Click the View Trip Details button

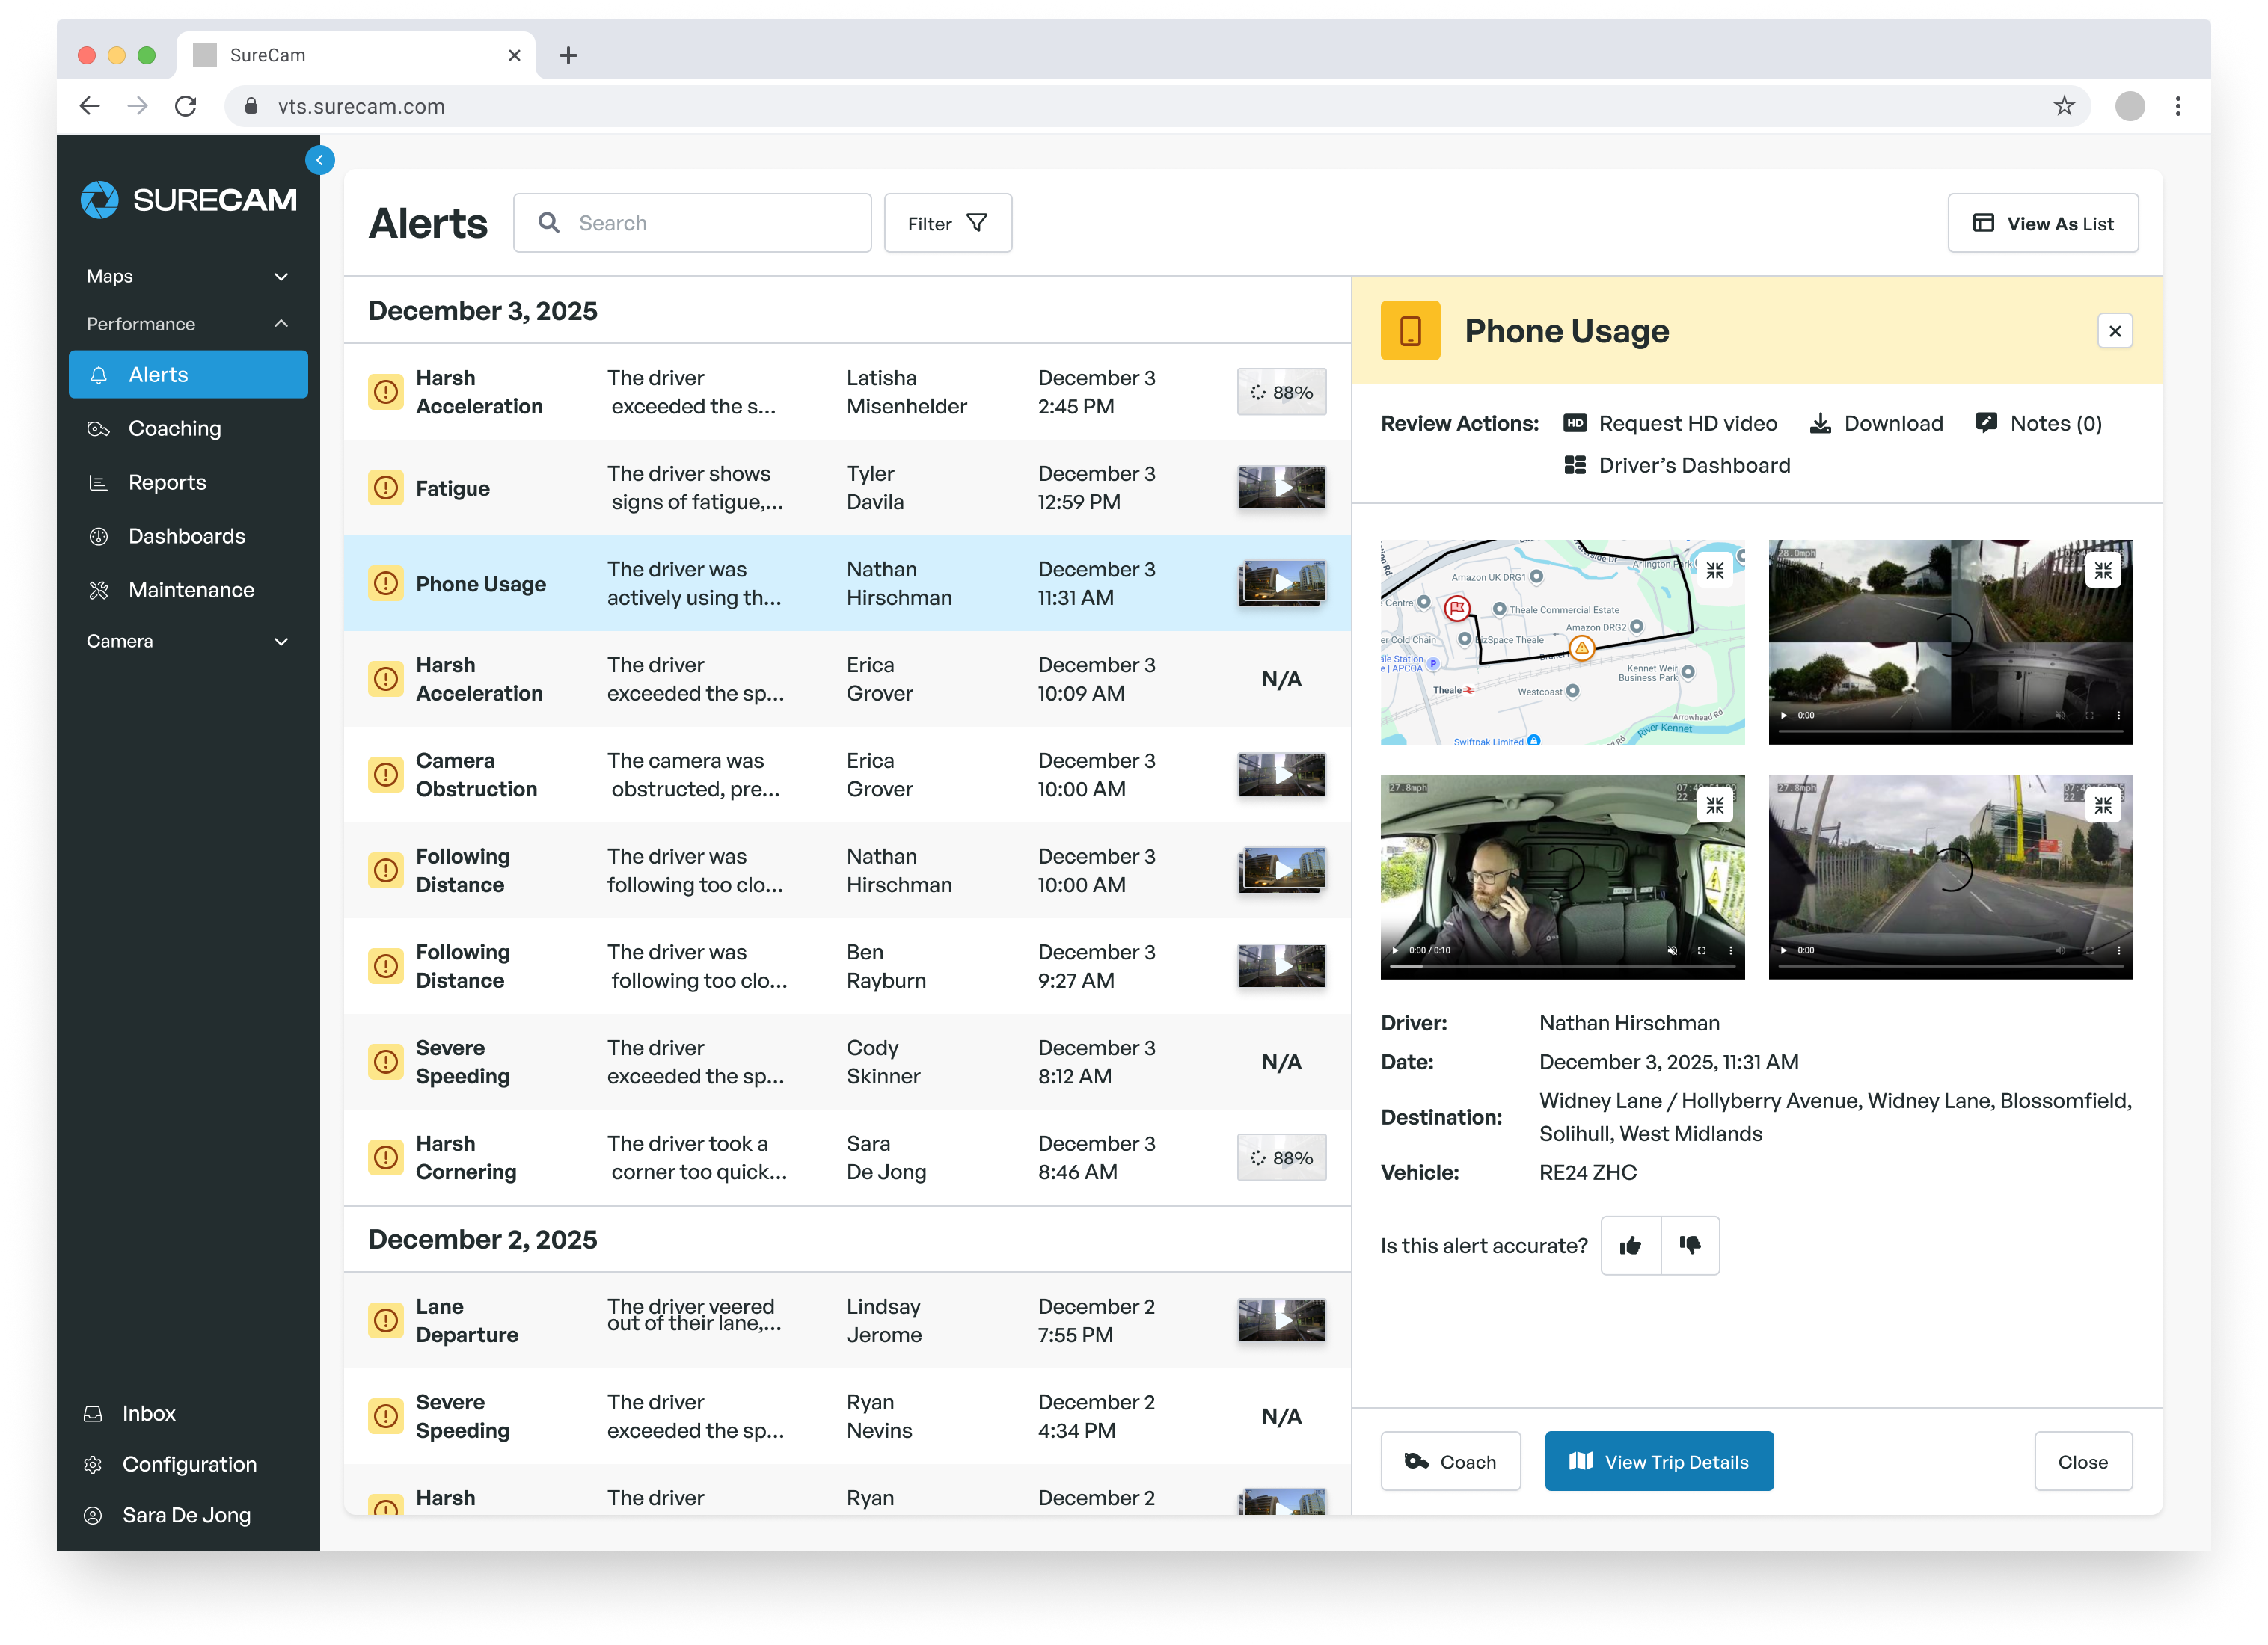1659,1461
